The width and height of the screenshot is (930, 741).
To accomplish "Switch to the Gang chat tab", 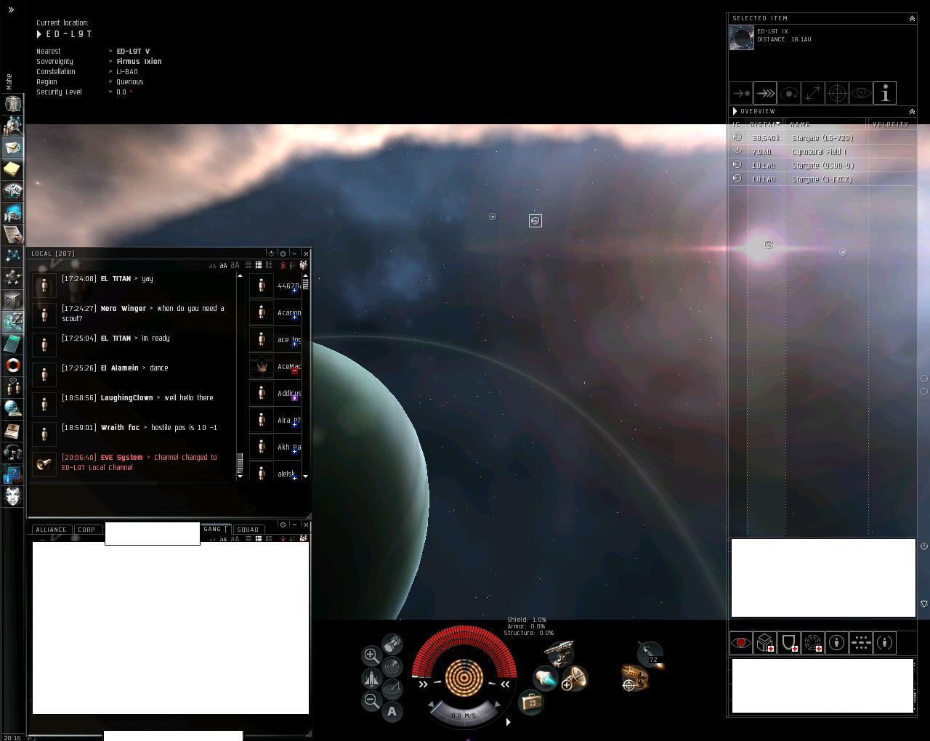I will [214, 529].
